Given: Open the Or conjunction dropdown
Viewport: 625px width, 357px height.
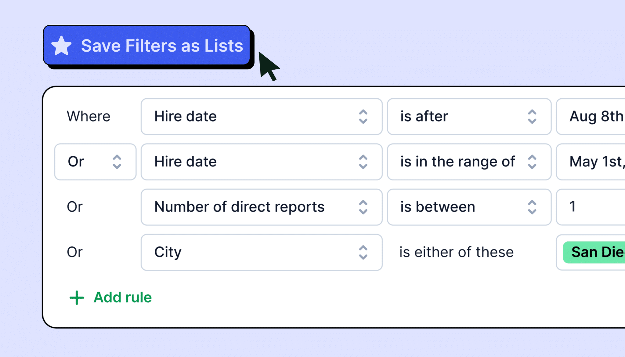Looking at the screenshot, I should (x=95, y=162).
